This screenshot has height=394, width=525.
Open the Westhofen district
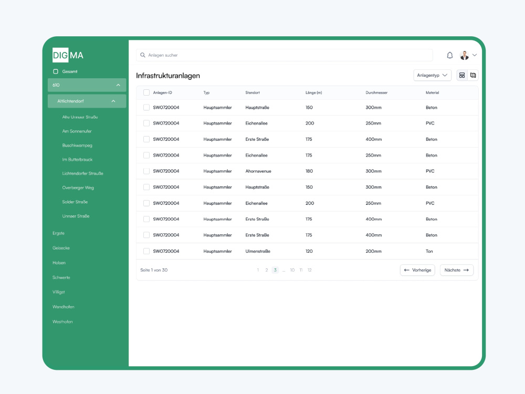pos(62,322)
